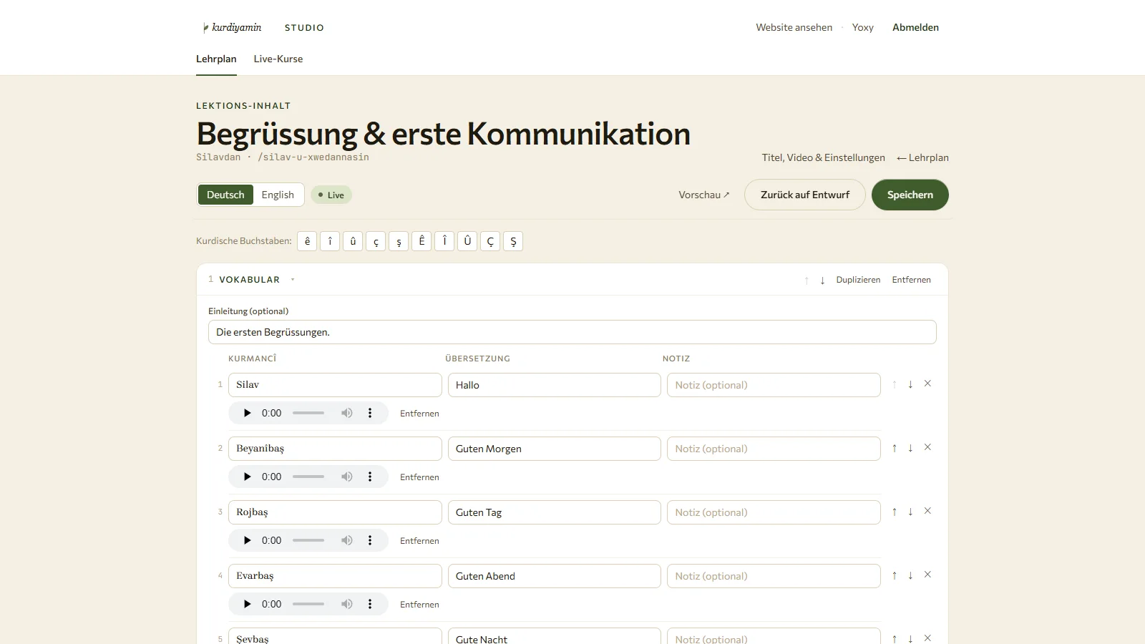The image size is (1145, 644).
Task: Play audio for the Silav row
Action: [247, 413]
